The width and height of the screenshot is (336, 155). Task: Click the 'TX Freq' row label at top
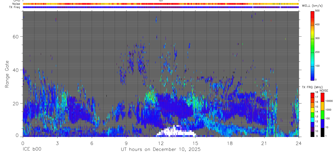click(15, 7)
